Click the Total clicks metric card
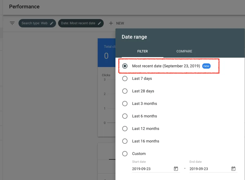Screen dimensions: 245x180 [107, 53]
